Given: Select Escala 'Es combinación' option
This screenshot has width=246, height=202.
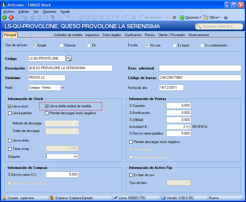Looking at the screenshot, I should click(x=202, y=45).
